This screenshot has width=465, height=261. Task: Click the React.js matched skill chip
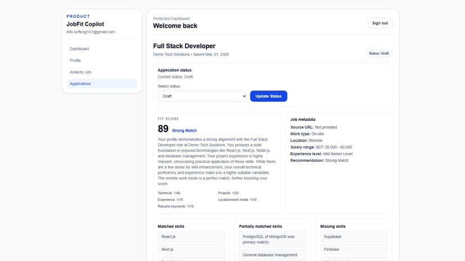(192, 237)
